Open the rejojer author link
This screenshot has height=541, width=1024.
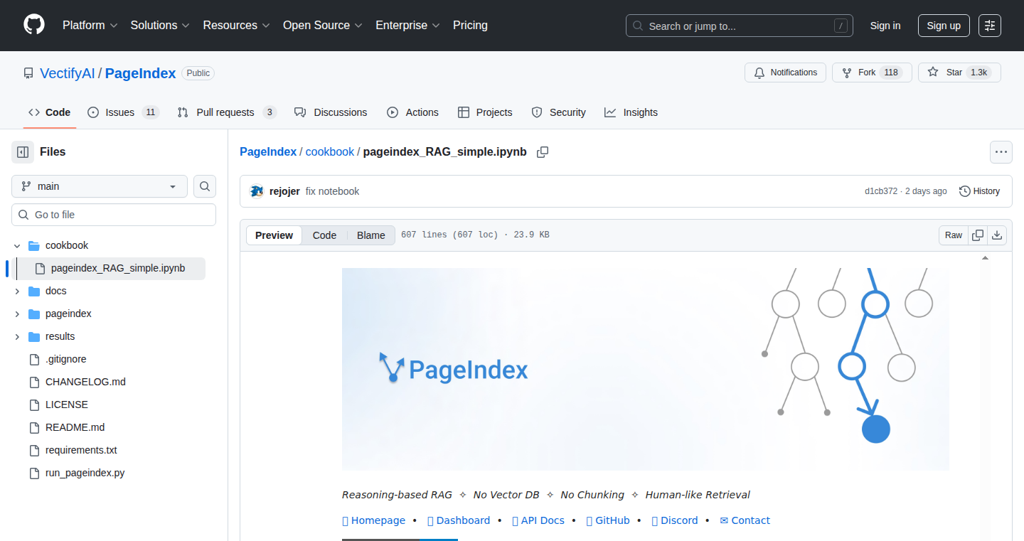284,191
